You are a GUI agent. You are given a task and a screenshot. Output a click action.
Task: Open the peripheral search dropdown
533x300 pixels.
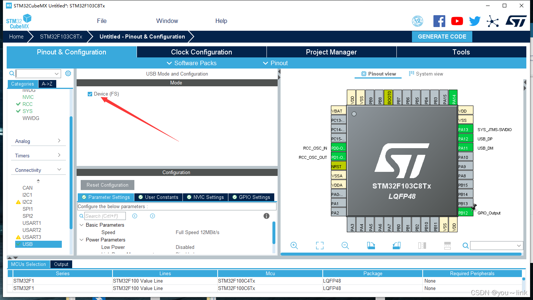point(57,74)
